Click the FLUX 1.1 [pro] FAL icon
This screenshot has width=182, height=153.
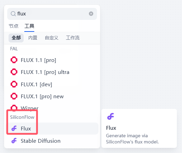(14, 60)
